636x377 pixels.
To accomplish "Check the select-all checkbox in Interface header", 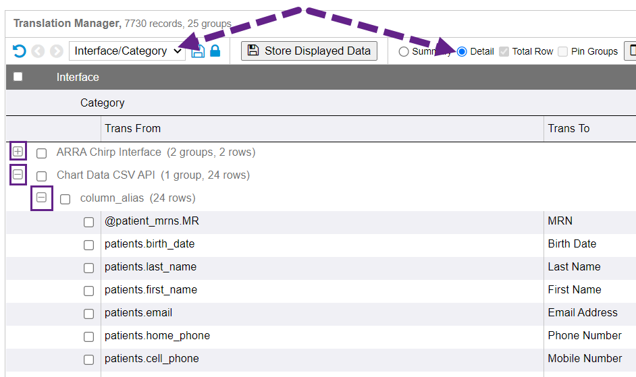I will click(18, 77).
